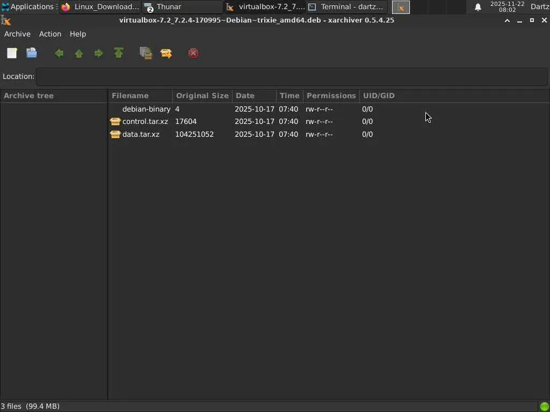Click the 07:40 time of debian-binary row
This screenshot has width=550, height=412.
(x=288, y=109)
